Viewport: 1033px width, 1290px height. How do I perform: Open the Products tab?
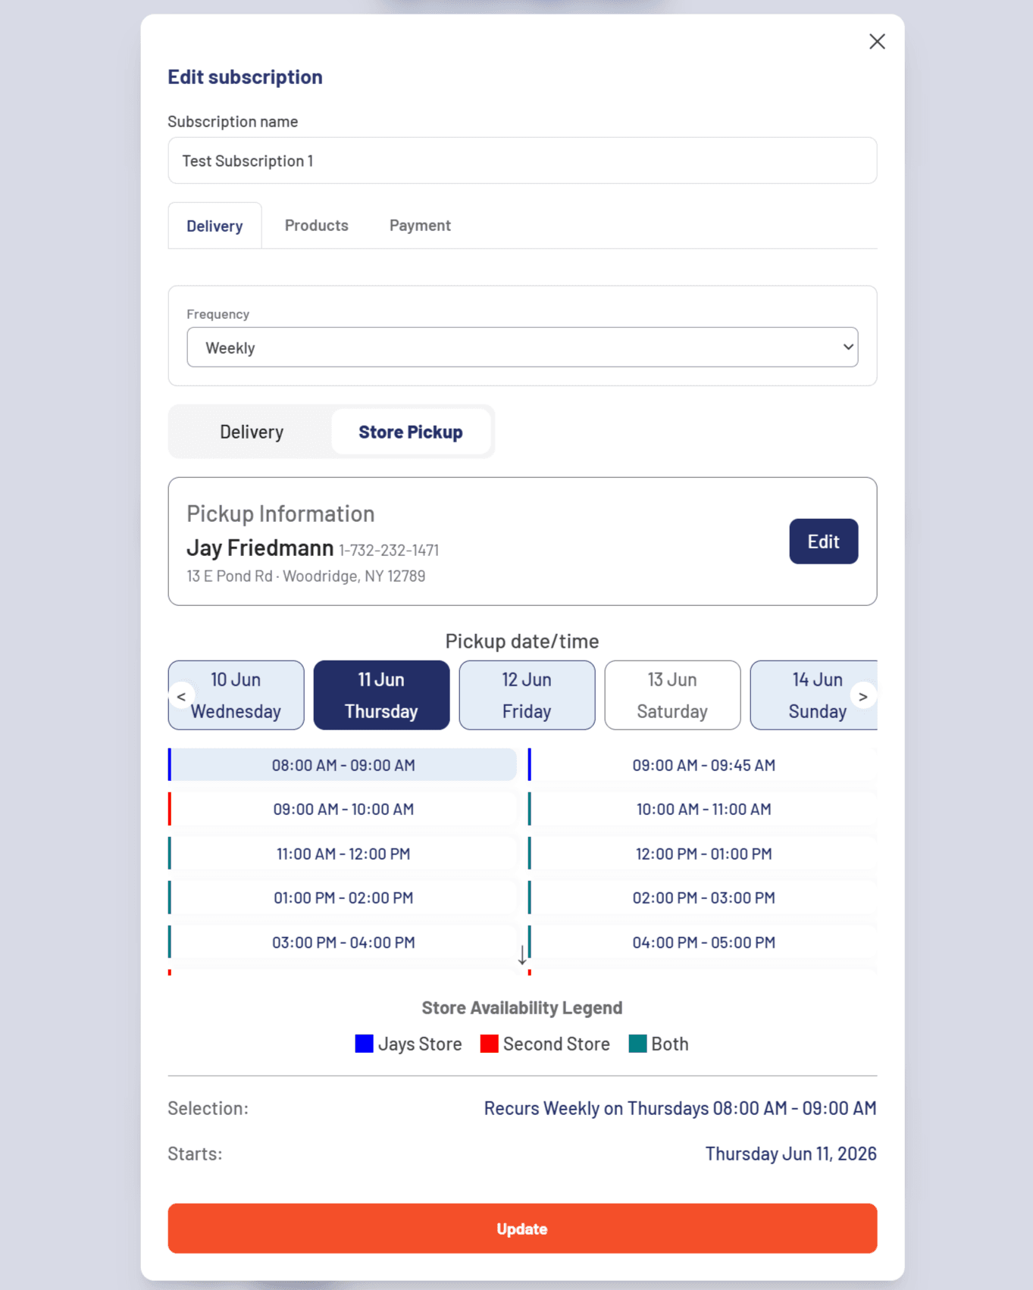(316, 225)
